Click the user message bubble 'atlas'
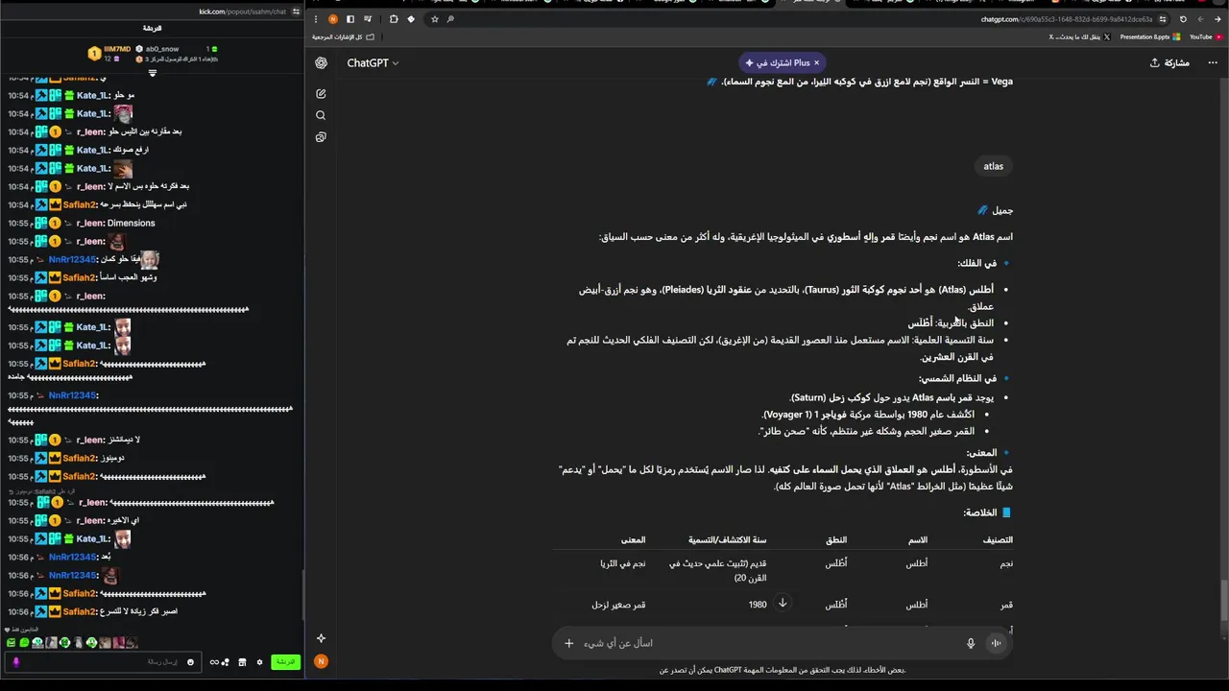 993,166
